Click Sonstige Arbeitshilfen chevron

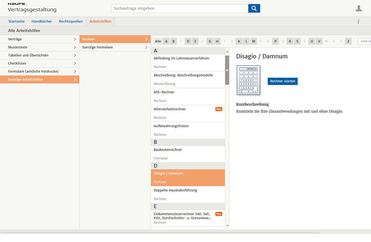coord(75,79)
